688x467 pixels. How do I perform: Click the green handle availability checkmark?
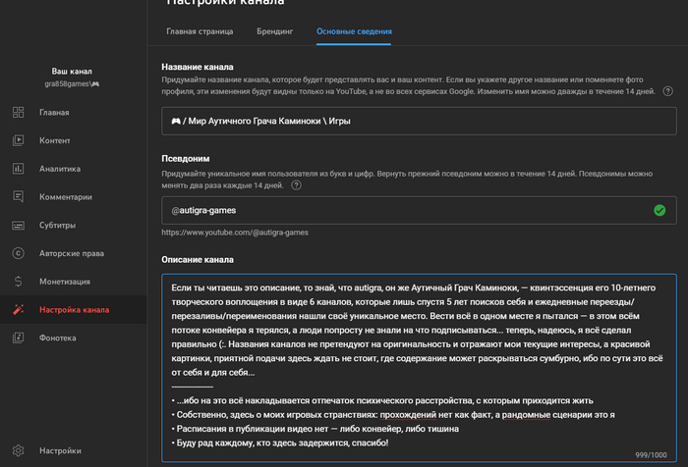(659, 210)
